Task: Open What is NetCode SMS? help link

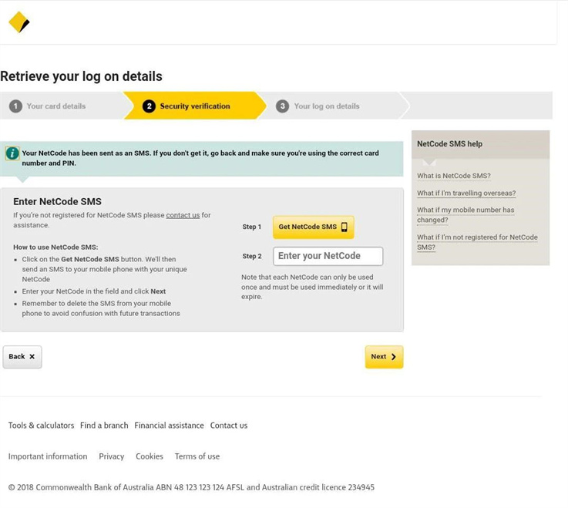Action: point(454,176)
